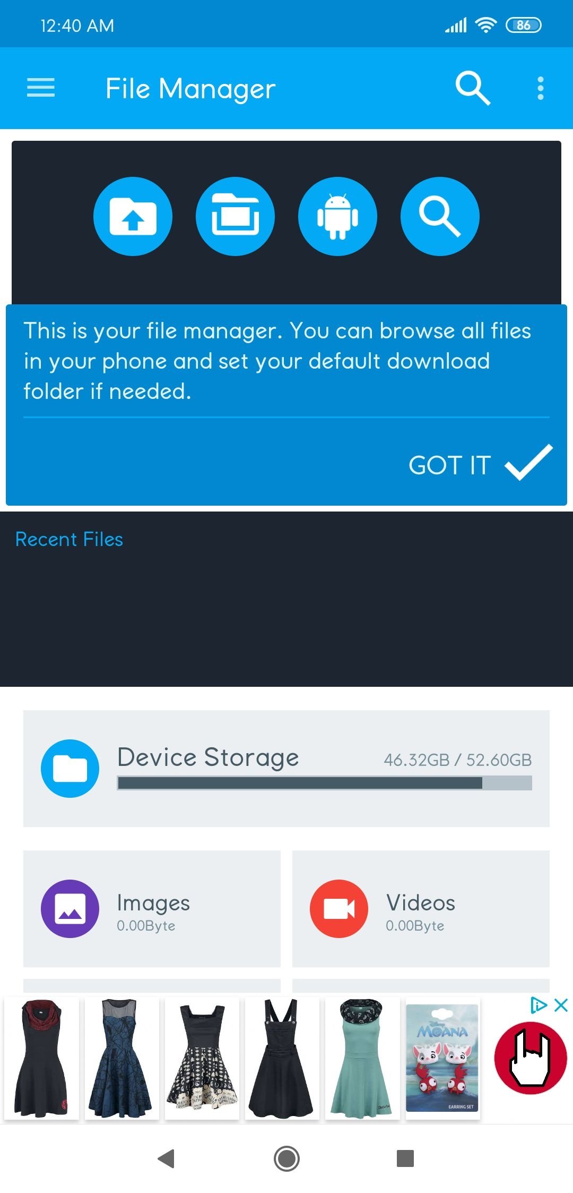Tap the search icon in the header
Image resolution: width=573 pixels, height=1193 pixels.
click(x=472, y=88)
